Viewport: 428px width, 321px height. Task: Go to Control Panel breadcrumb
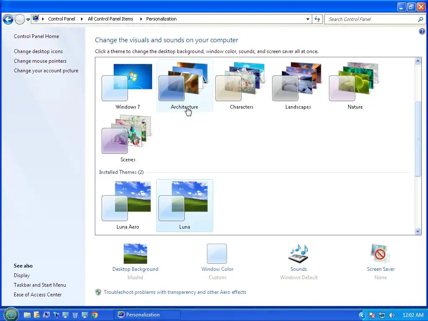61,19
